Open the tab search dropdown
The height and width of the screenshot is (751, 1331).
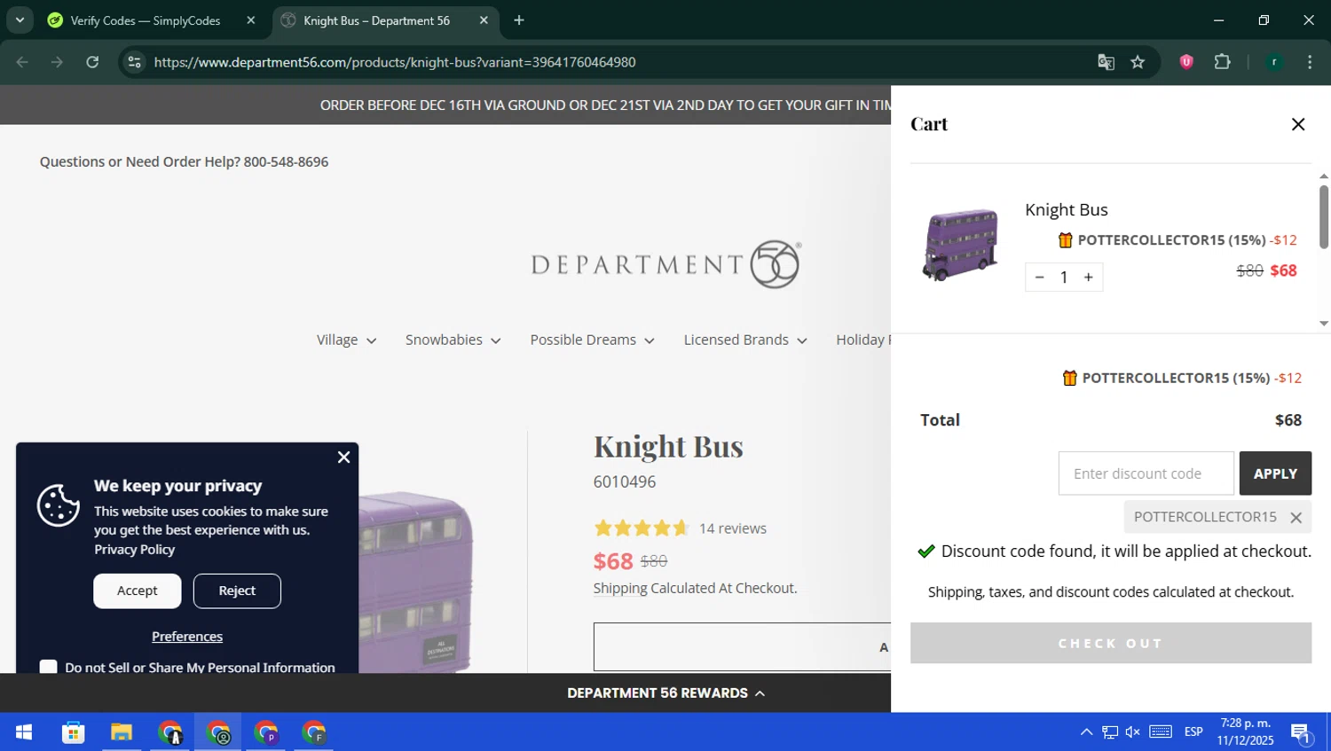(19, 20)
